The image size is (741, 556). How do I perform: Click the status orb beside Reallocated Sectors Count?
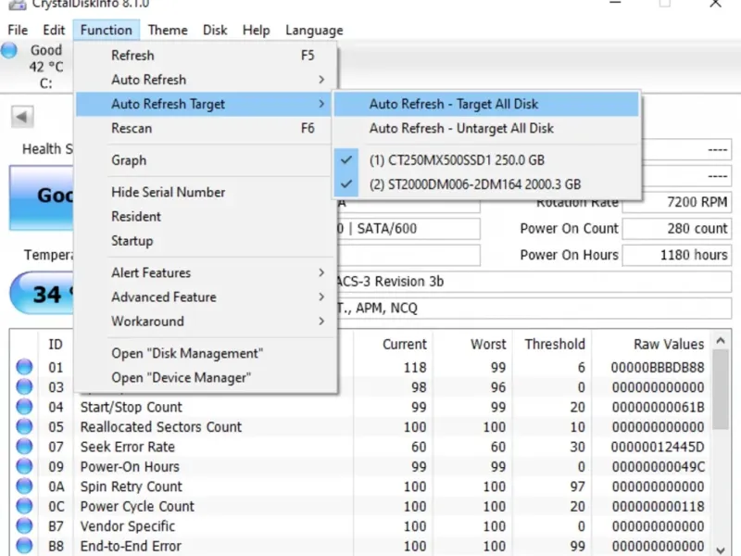tap(24, 426)
